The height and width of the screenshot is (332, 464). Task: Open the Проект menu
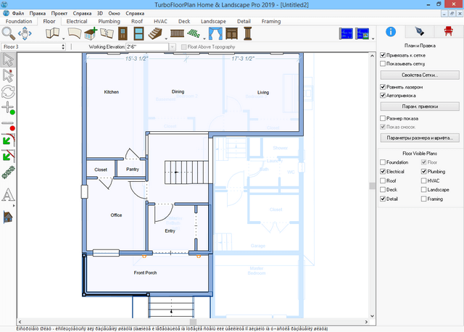[61, 14]
